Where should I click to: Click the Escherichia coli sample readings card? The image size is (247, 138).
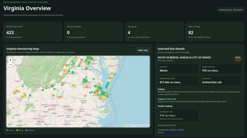point(178,115)
